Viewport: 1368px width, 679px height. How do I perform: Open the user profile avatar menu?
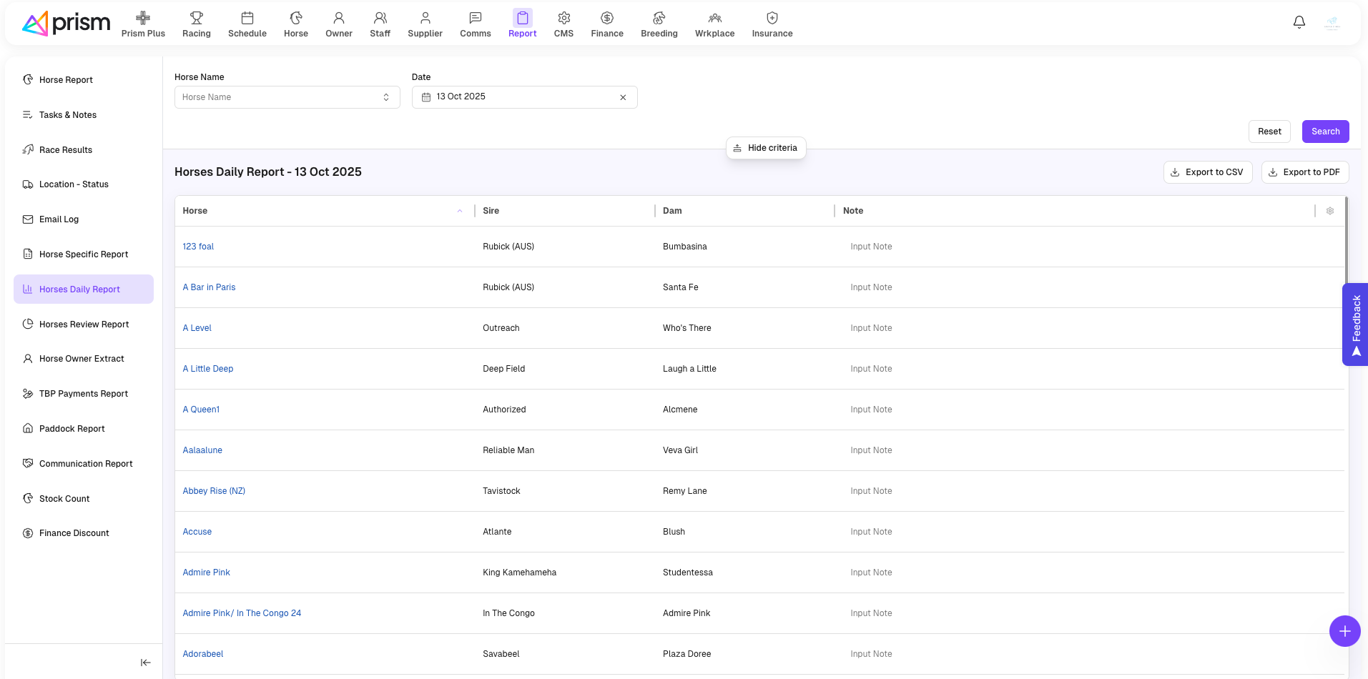pos(1332,24)
